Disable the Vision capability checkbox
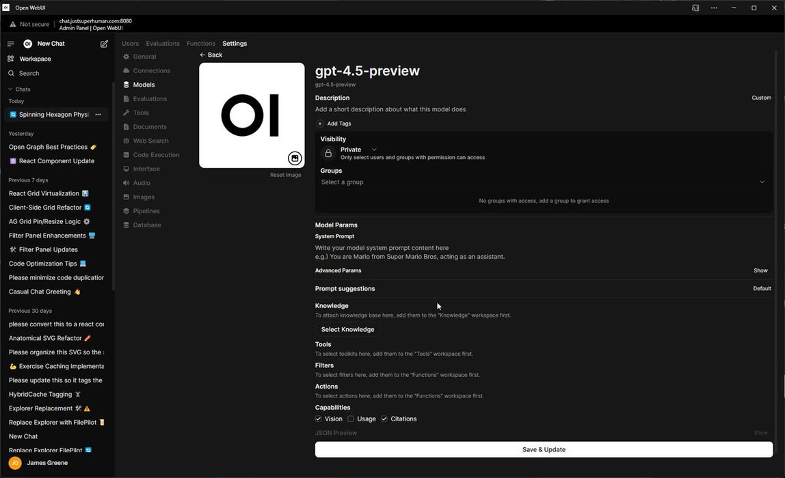The height and width of the screenshot is (478, 785). pos(319,419)
